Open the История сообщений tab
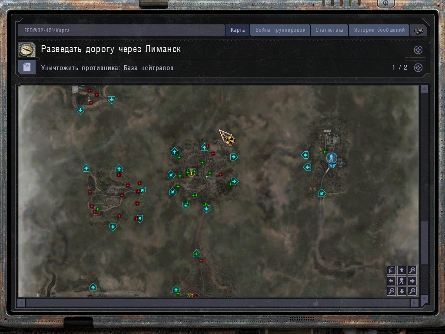This screenshot has height=334, width=445. click(x=379, y=30)
